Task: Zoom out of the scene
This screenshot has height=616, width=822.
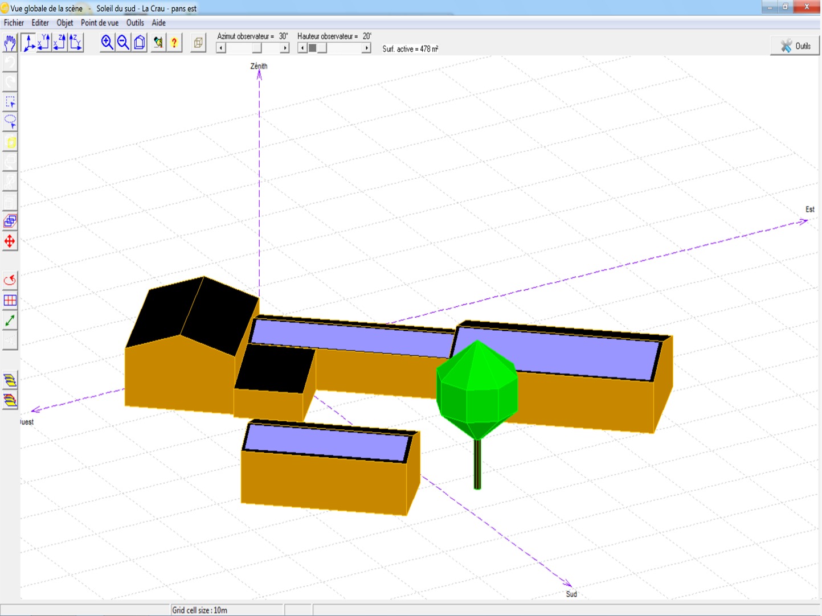Action: [x=123, y=43]
